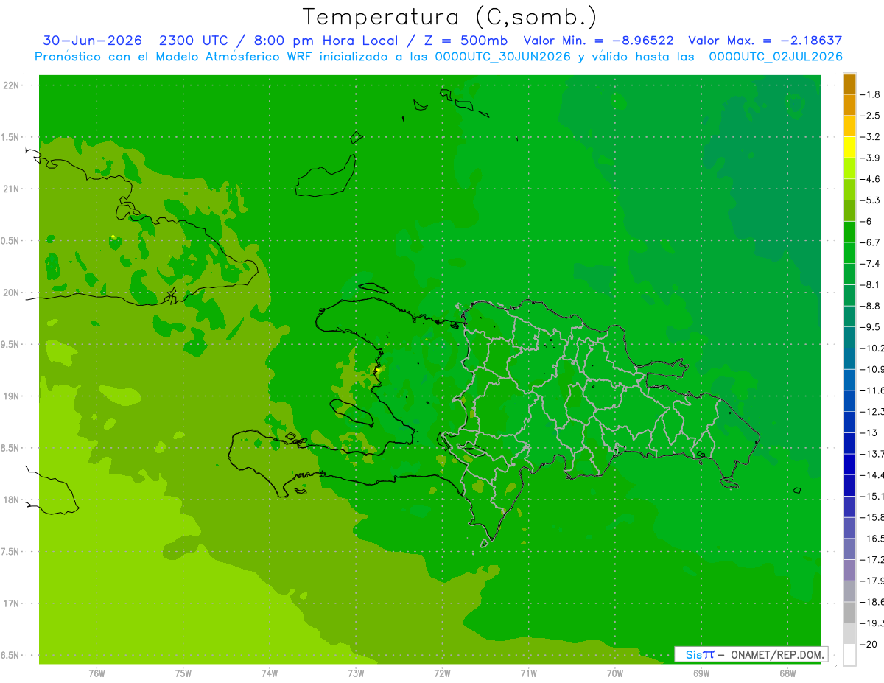Click the "74W" longitude label
884x683 pixels.
(x=270, y=673)
